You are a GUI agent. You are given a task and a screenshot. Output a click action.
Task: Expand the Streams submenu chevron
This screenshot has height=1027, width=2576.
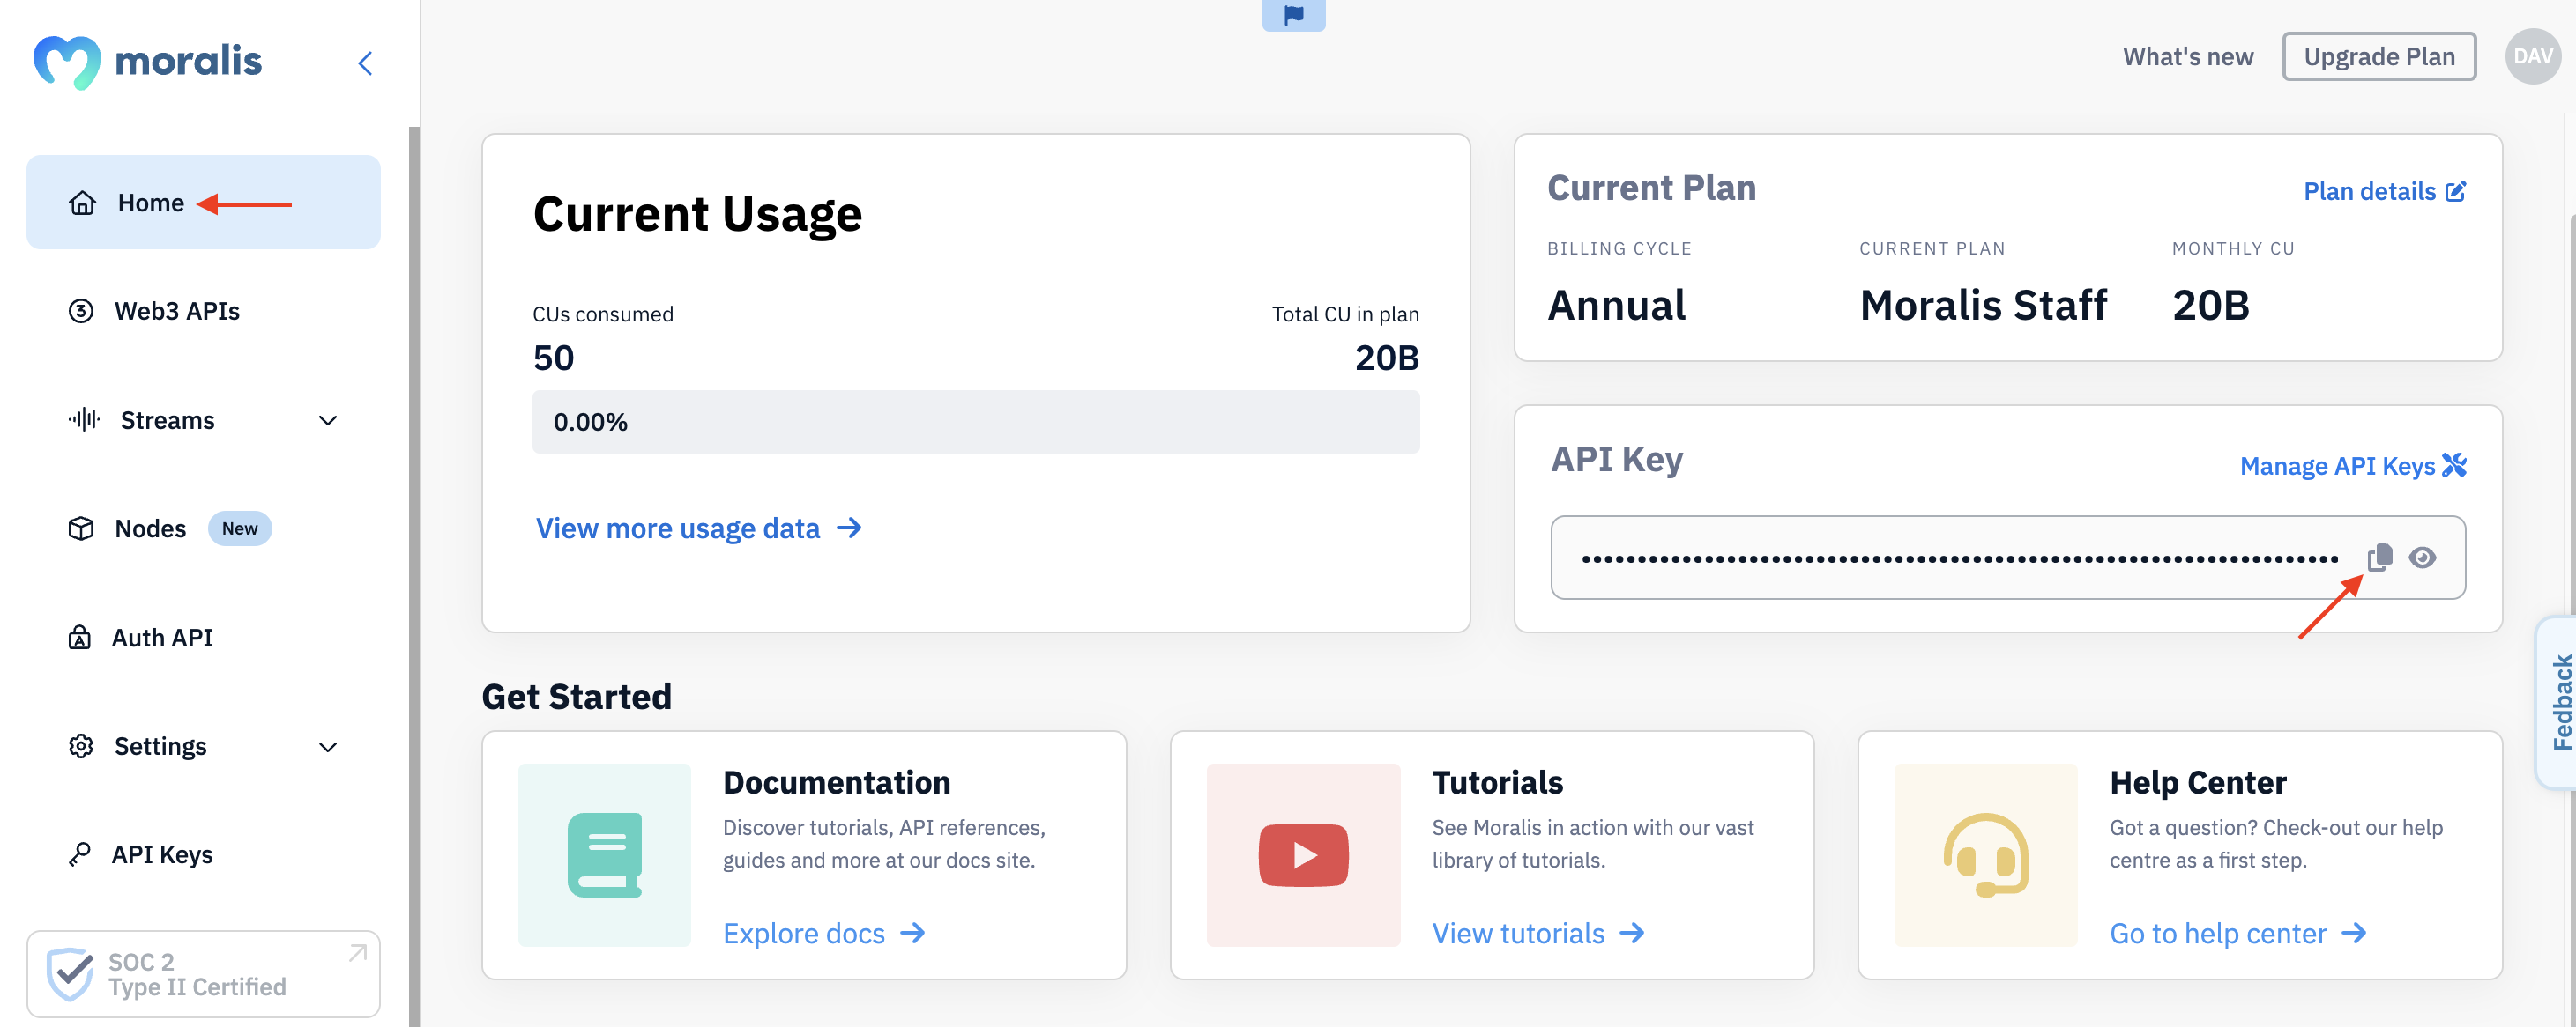tap(328, 421)
